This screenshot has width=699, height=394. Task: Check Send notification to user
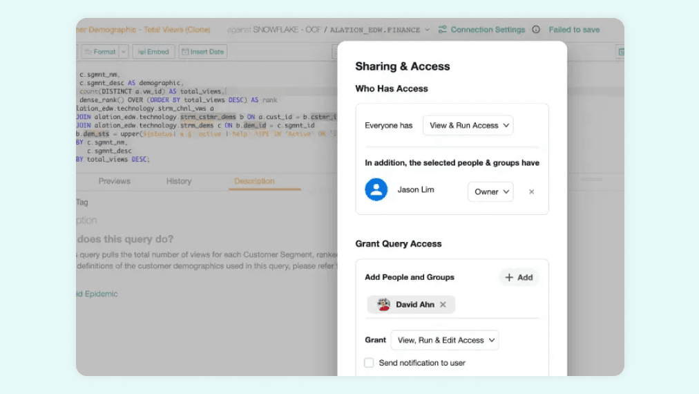click(369, 363)
